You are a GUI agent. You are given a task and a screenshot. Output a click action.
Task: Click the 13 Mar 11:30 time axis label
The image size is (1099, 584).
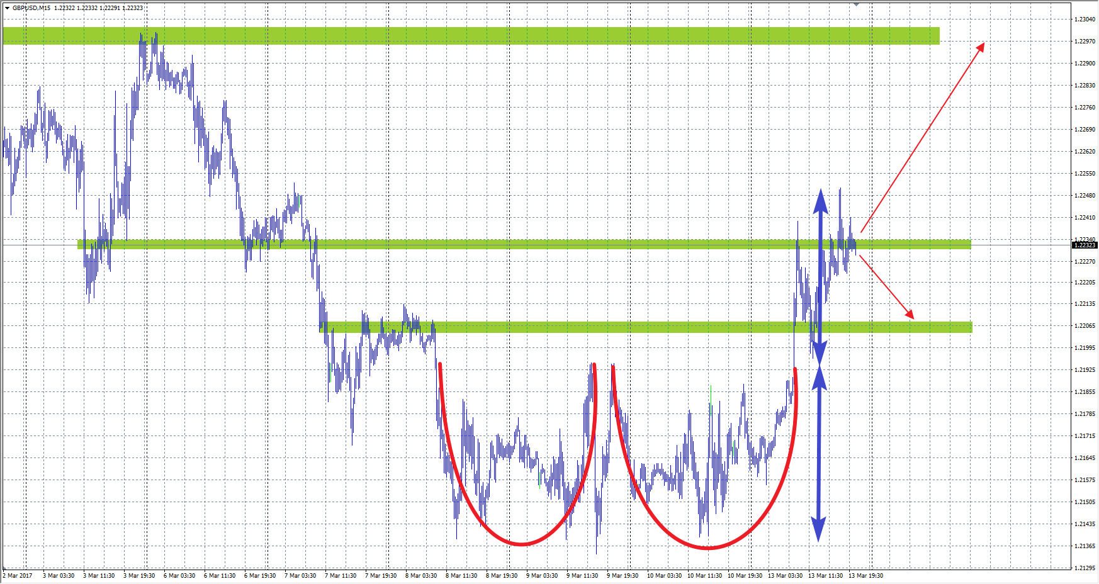[x=825, y=576]
